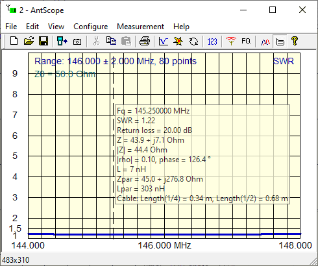
Task: Click the 144.000 frequency axis label
Action: tap(28, 245)
